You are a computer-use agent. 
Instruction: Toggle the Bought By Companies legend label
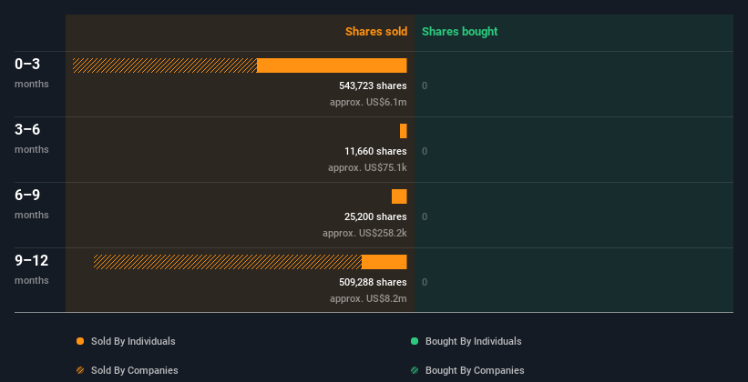(475, 371)
